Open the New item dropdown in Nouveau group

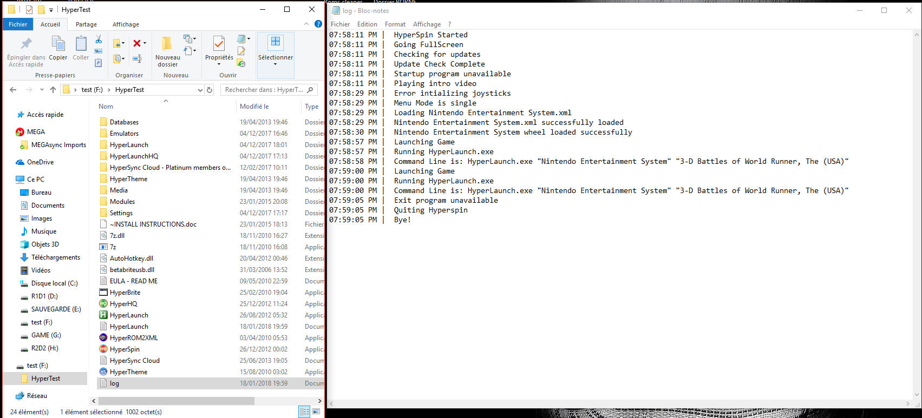195,39
